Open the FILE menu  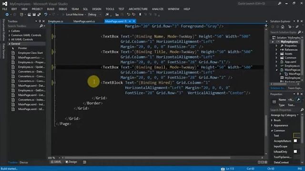click(5, 9)
